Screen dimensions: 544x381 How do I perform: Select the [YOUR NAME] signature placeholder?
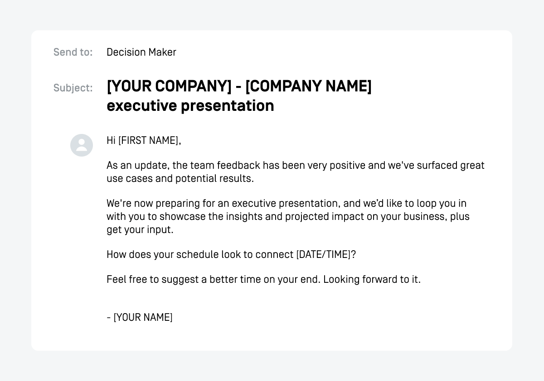tap(143, 317)
